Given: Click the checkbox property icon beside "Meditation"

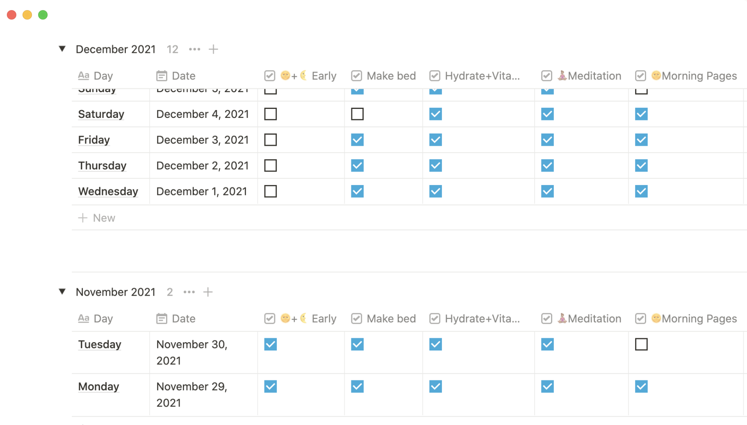Looking at the screenshot, I should click(547, 75).
